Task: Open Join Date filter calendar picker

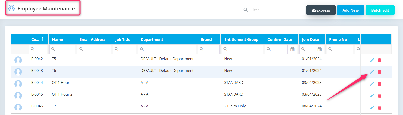Action: tap(319, 49)
